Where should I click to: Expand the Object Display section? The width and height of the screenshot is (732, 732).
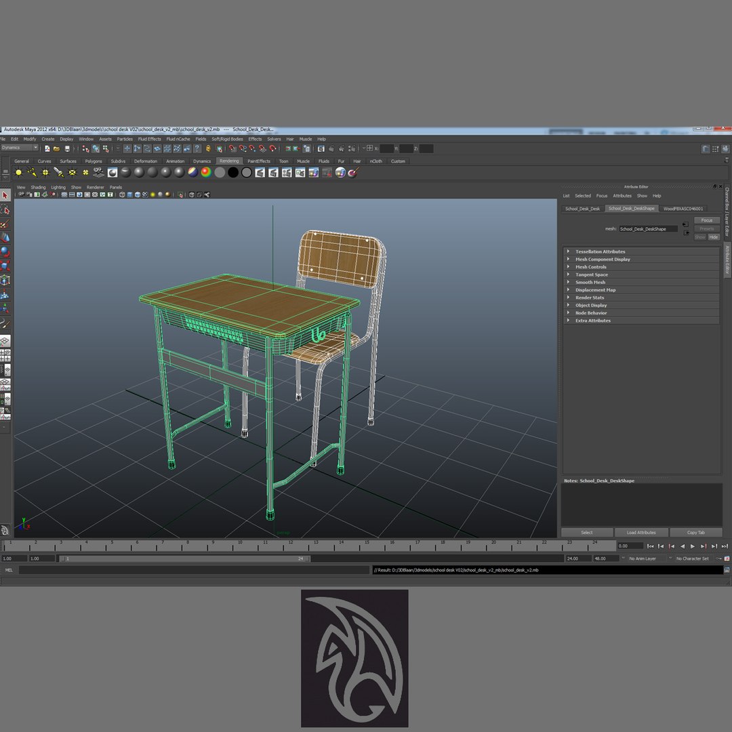click(x=641, y=305)
